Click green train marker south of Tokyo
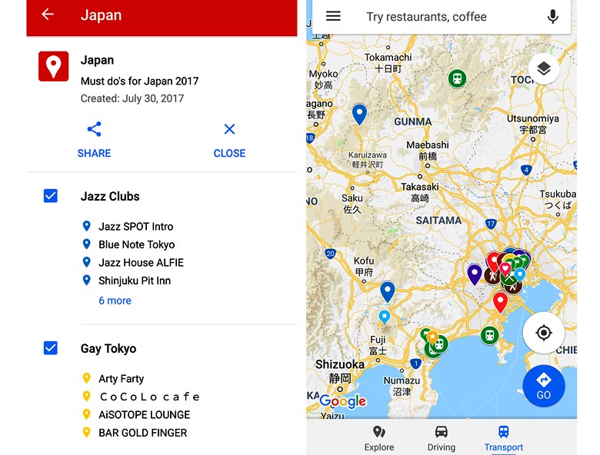Viewport: 600px width, 455px height. click(x=489, y=335)
